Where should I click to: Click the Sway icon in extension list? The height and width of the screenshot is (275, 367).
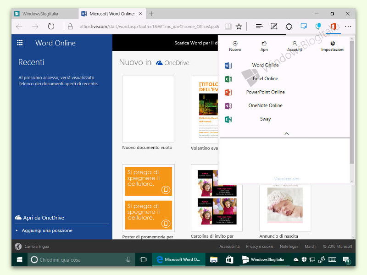(228, 120)
